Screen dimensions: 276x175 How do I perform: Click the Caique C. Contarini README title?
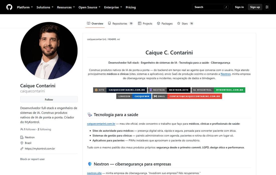pos(169,53)
